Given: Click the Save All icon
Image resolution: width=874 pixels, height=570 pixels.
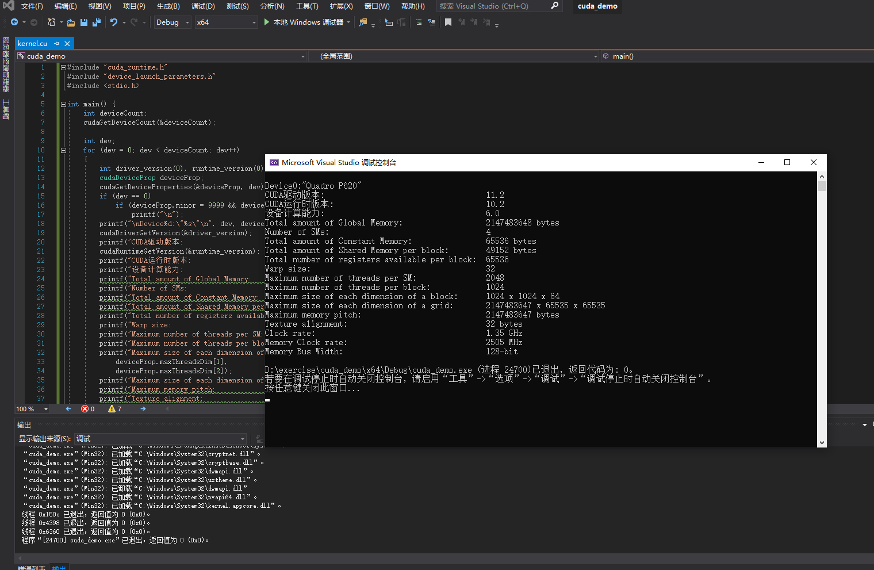Looking at the screenshot, I should click(97, 22).
